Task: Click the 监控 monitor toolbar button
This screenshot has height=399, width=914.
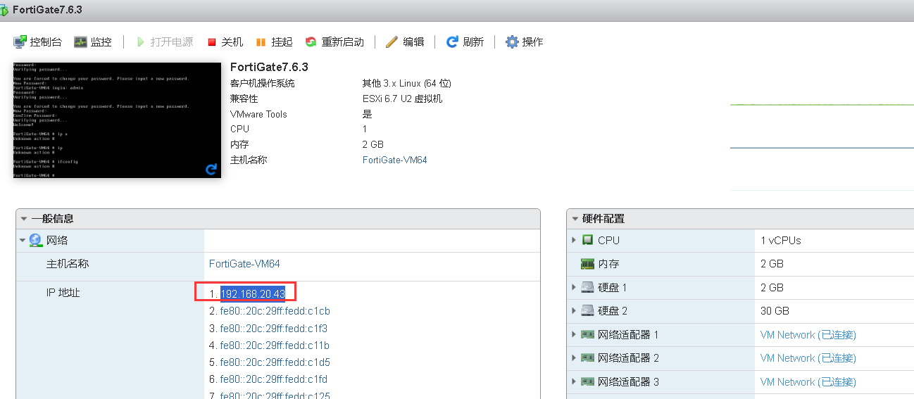Action: point(93,42)
